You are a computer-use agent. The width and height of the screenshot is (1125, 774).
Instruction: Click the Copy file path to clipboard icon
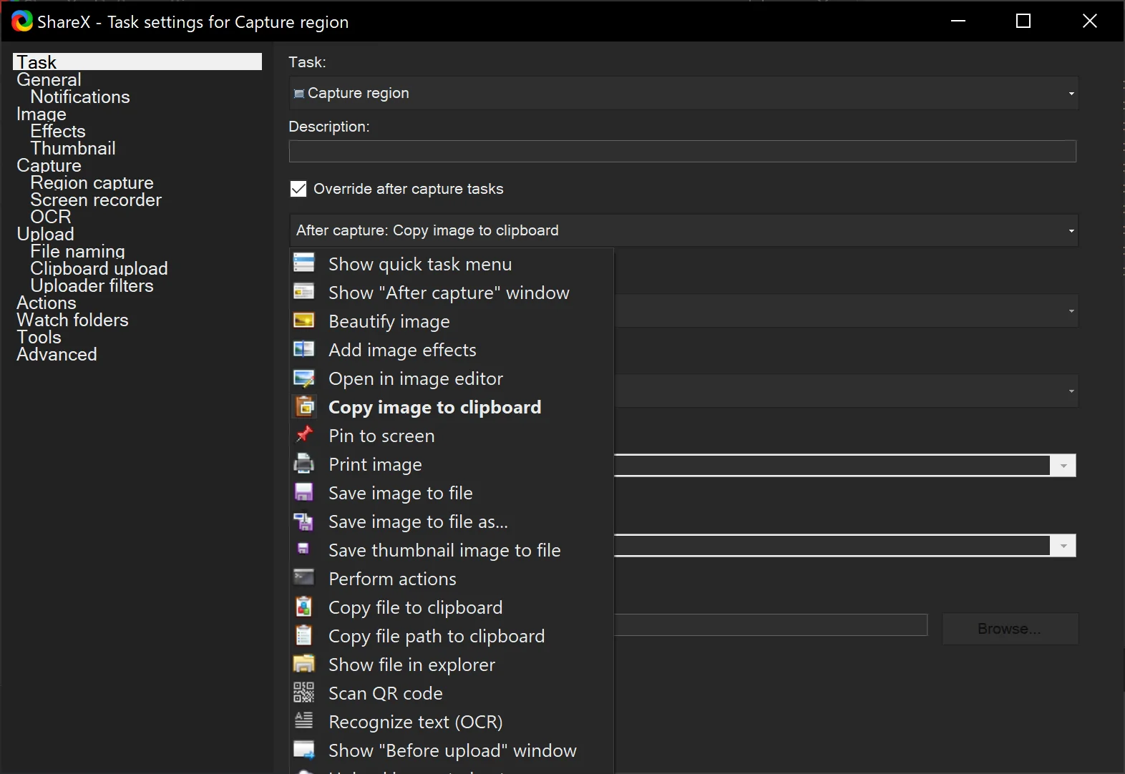click(304, 635)
